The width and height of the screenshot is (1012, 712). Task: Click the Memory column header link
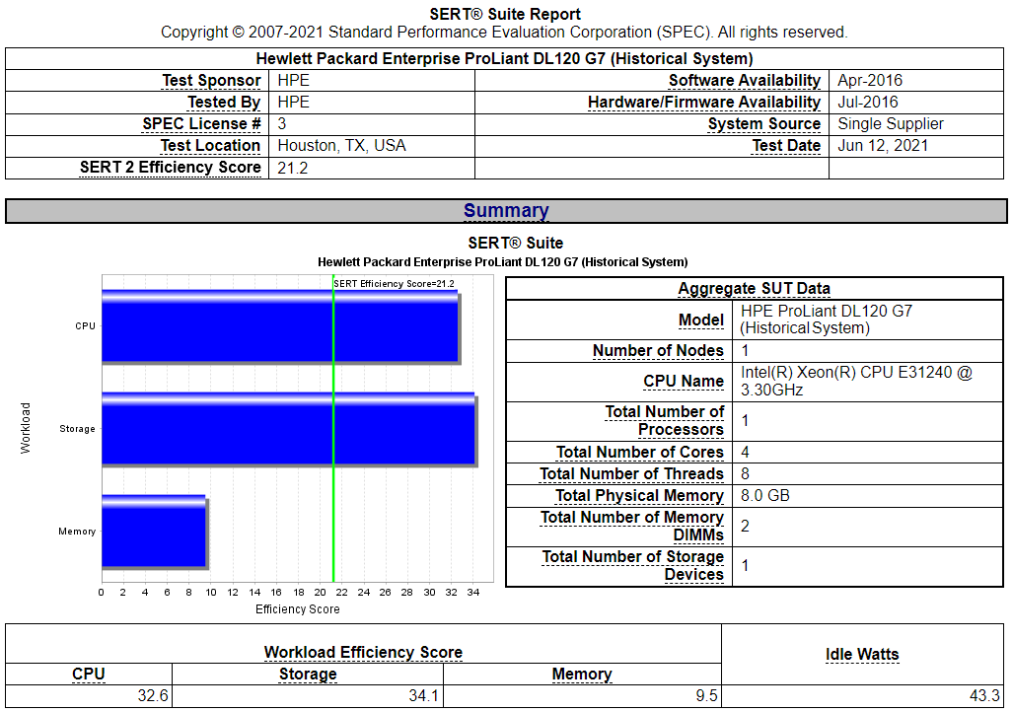point(582,674)
